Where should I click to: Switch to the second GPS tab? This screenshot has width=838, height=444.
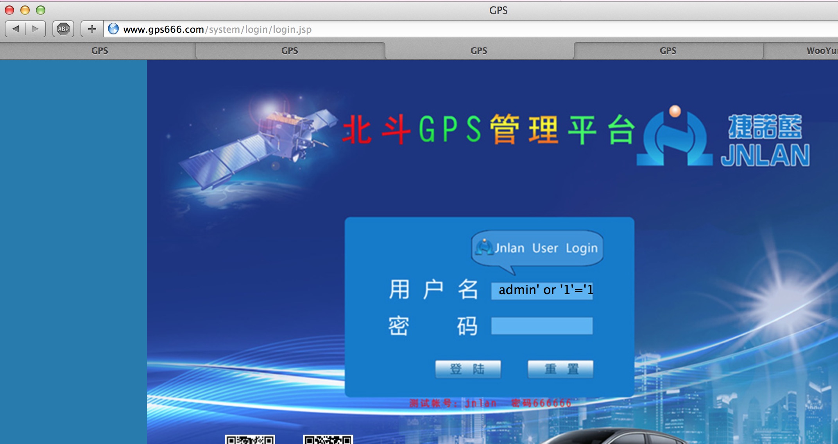[x=290, y=51]
